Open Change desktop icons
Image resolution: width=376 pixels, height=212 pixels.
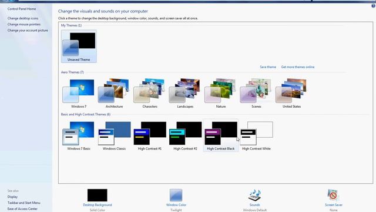[23, 18]
